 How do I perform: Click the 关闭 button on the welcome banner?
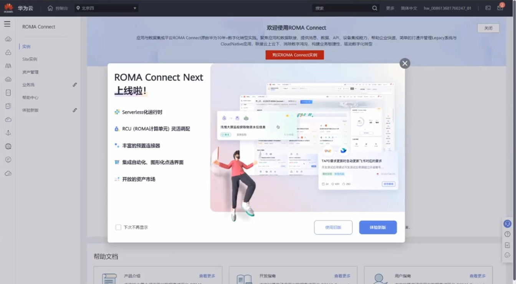tap(488, 28)
